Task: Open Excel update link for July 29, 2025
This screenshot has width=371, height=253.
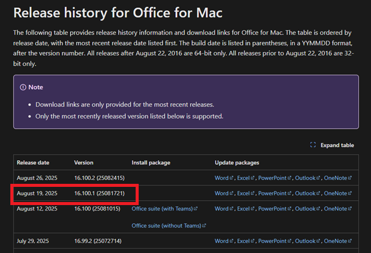Action: (x=246, y=241)
